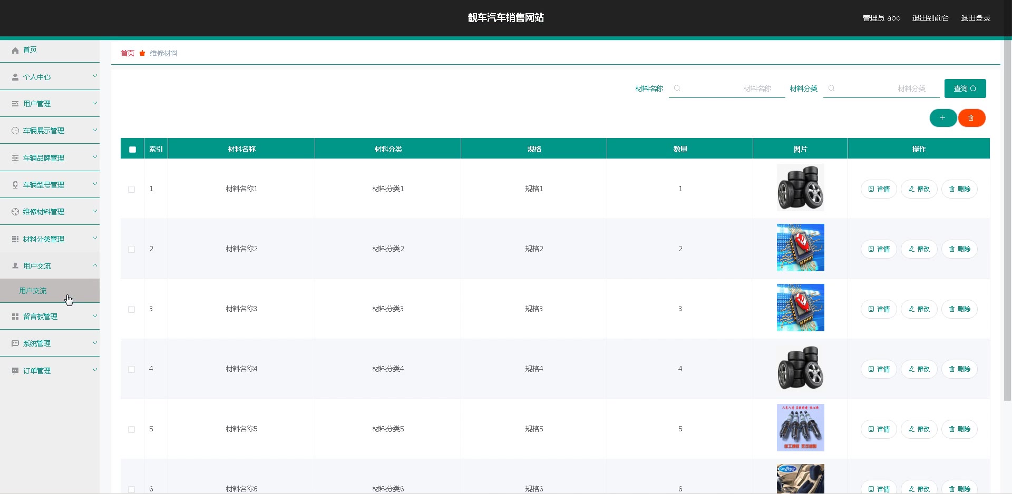This screenshot has width=1012, height=494.
Task: Check the checkbox for row 材料名称1
Action: coord(132,189)
